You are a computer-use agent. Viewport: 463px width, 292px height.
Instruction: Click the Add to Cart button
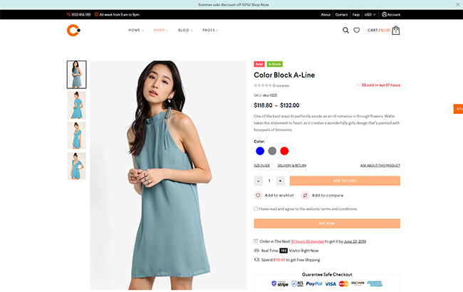(x=345, y=181)
